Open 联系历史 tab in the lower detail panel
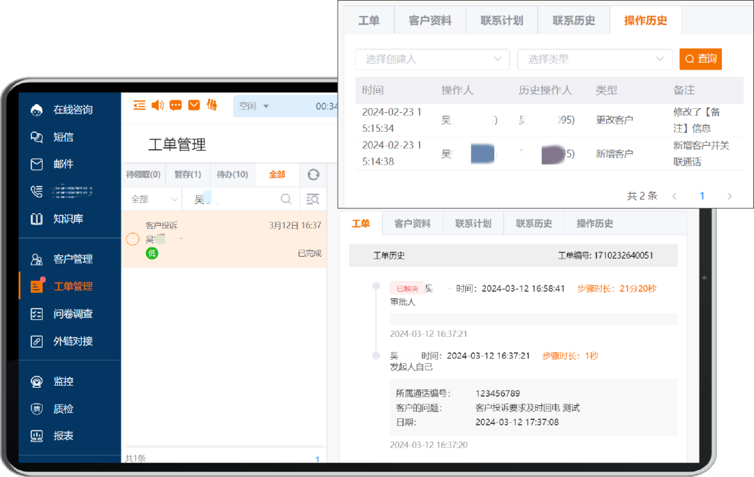Screen dimensions: 754x477 tap(534, 223)
